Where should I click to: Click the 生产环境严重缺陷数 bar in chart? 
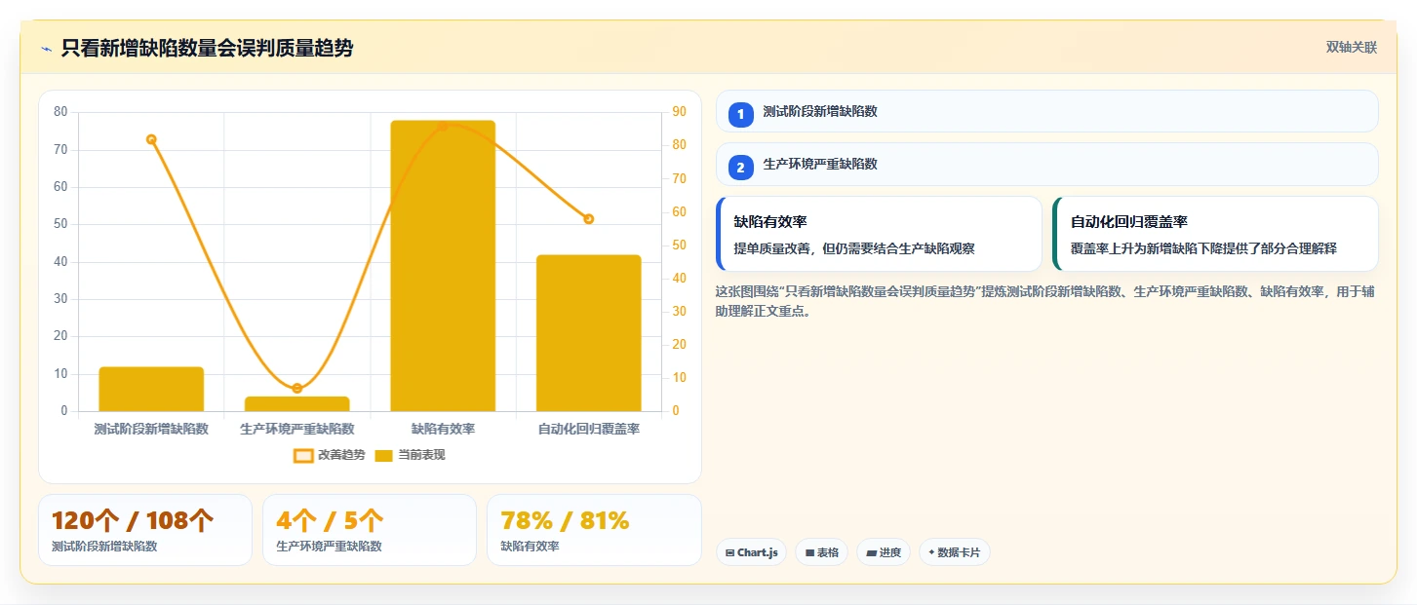click(x=296, y=403)
